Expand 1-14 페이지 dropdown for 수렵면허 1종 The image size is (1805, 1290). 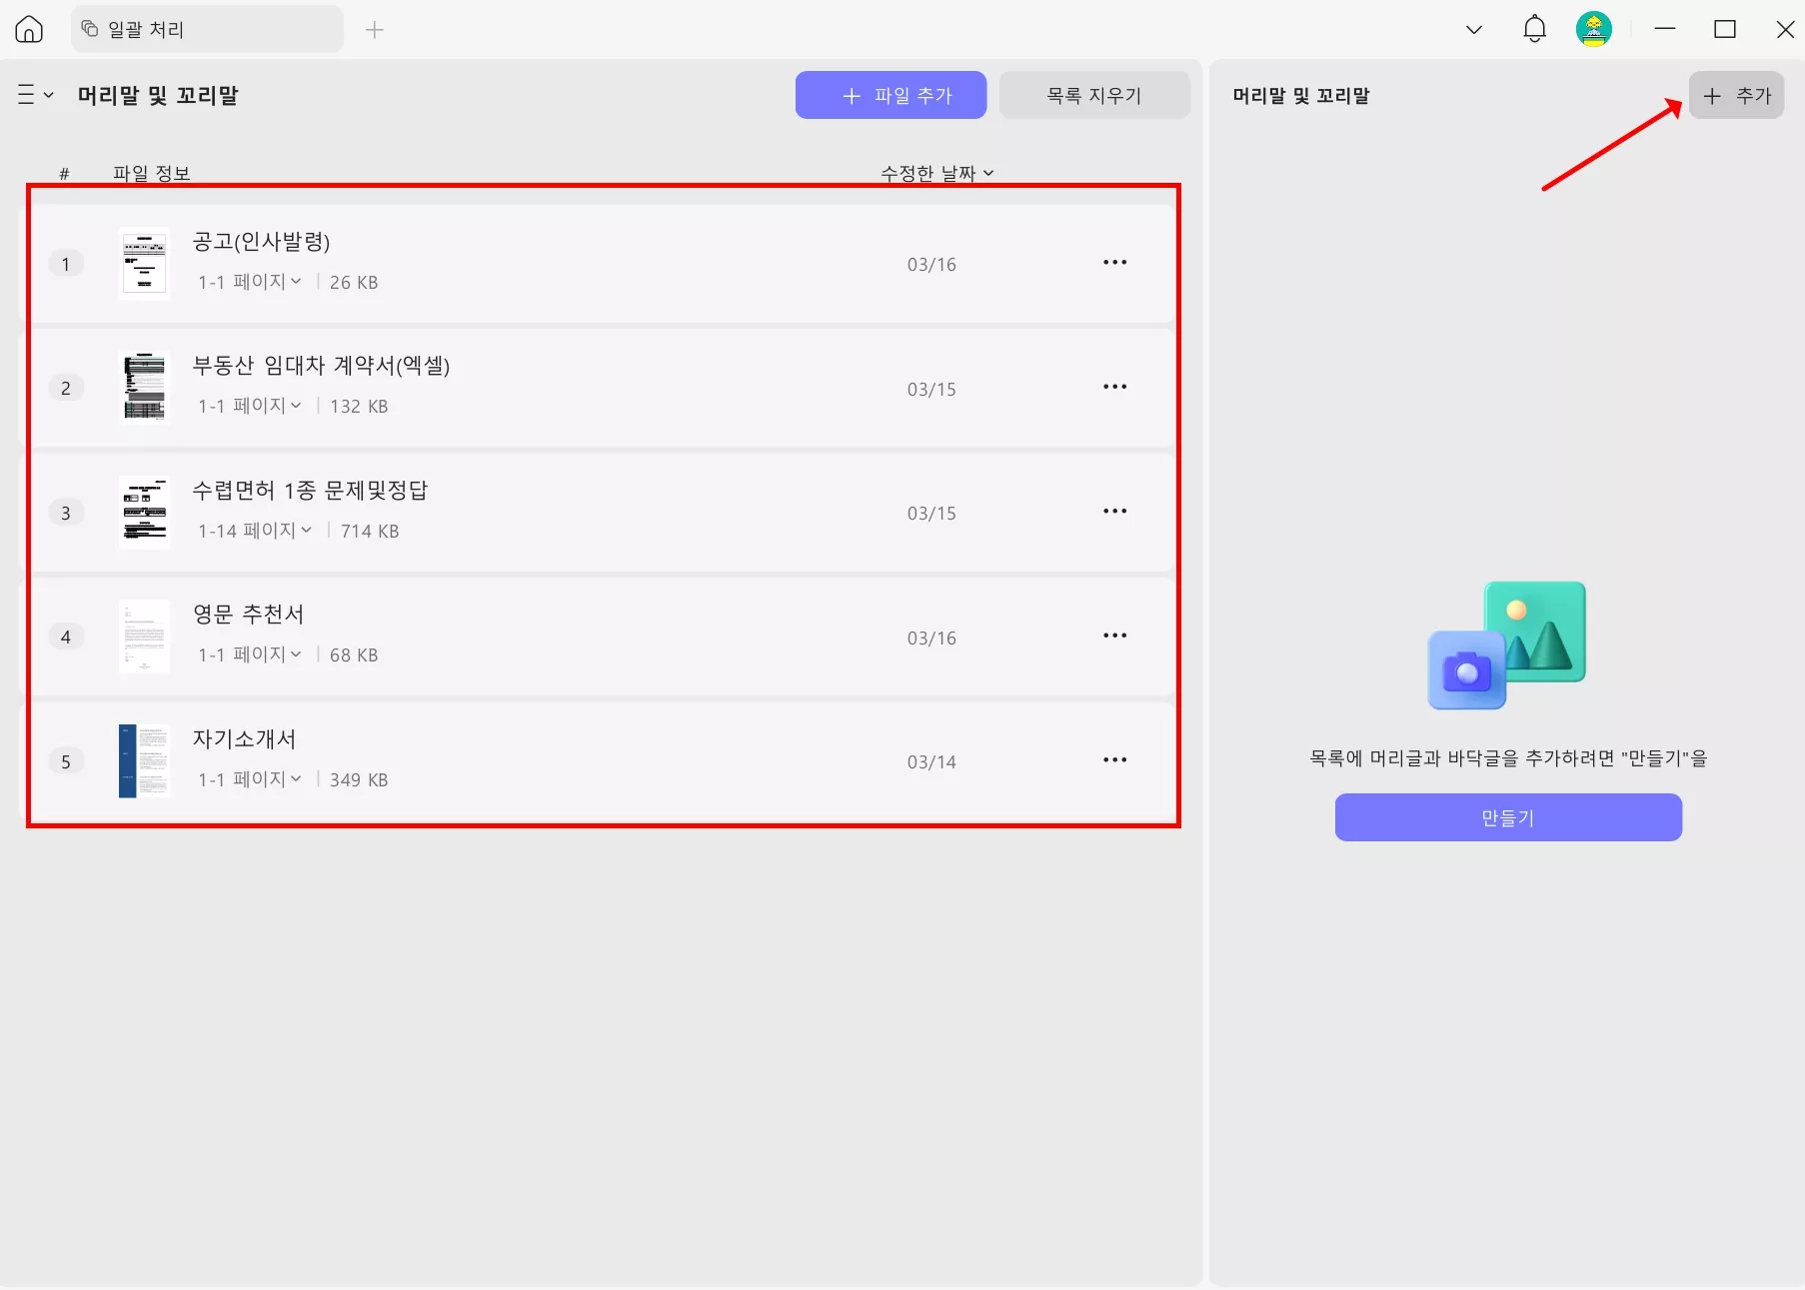coord(306,531)
